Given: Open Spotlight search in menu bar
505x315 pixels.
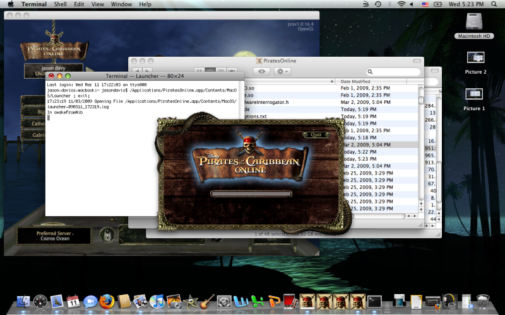Looking at the screenshot, I should (494, 4).
